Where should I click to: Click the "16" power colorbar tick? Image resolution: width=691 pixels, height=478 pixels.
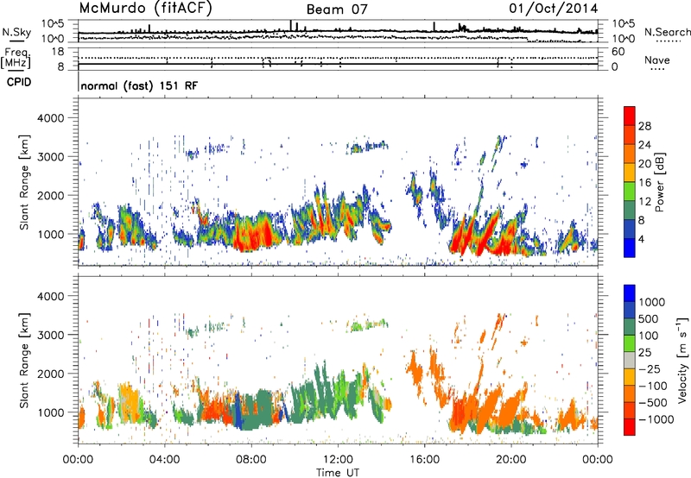[644, 183]
